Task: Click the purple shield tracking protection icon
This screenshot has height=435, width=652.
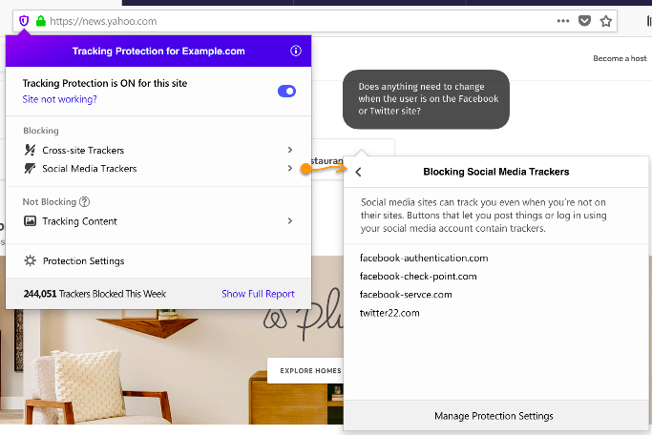Action: (x=24, y=21)
